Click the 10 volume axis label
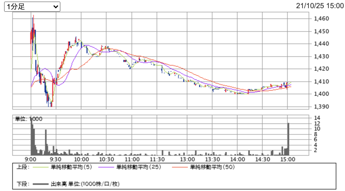The image size is (345, 191). [317, 129]
